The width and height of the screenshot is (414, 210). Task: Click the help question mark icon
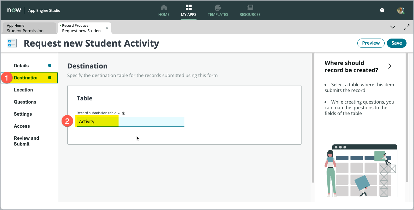coord(382,10)
